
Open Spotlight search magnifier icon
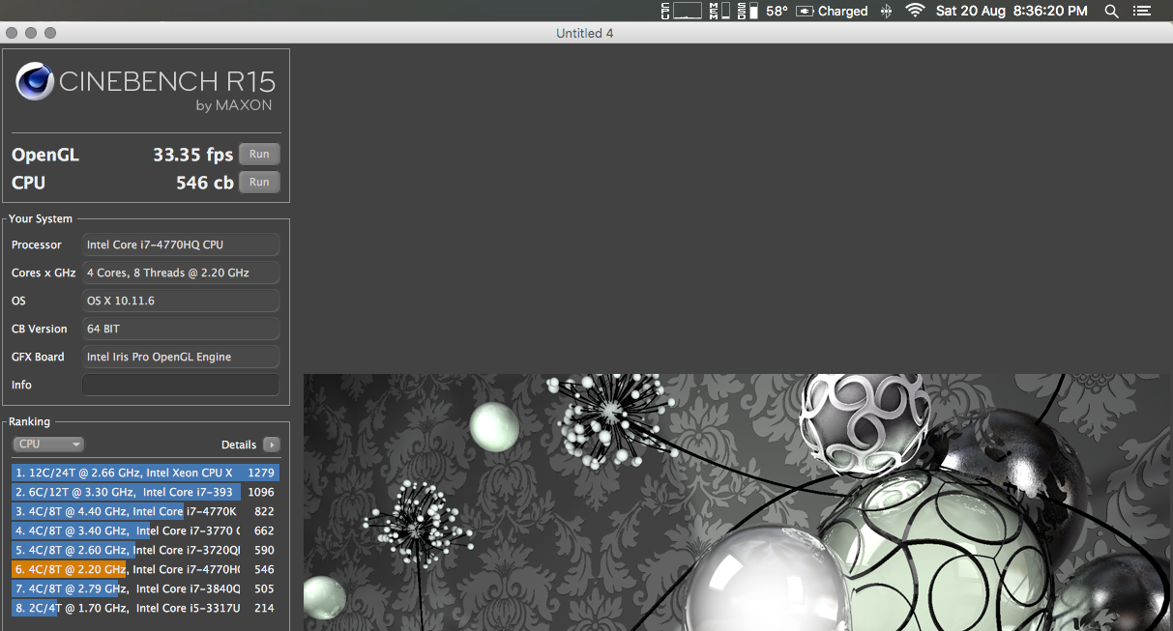[x=1112, y=12]
